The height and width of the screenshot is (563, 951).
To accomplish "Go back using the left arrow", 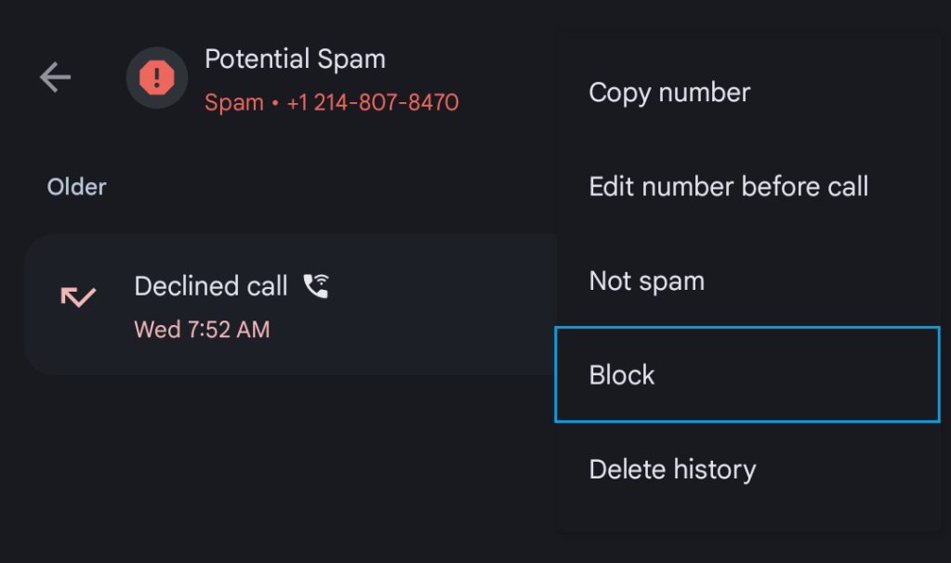I will tap(55, 78).
